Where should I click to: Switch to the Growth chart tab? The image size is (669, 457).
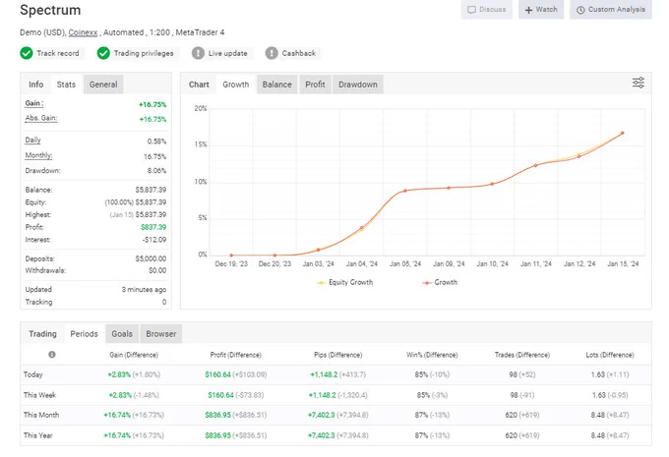pos(235,85)
